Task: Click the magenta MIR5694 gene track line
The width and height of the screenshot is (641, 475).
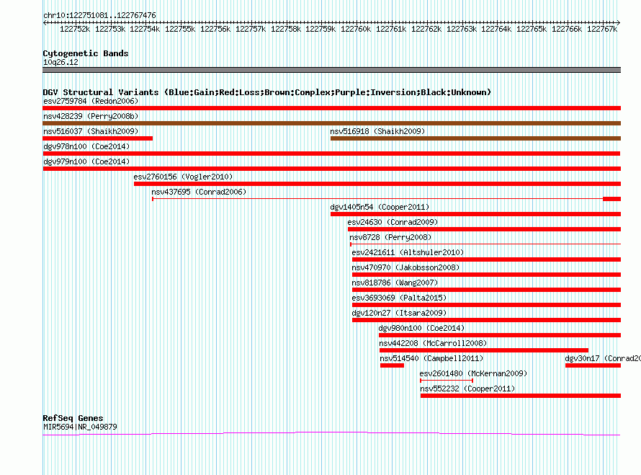Action: pos(331,434)
